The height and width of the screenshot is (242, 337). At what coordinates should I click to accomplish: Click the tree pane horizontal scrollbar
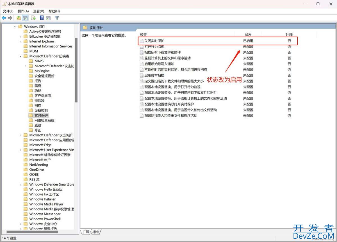32,232
